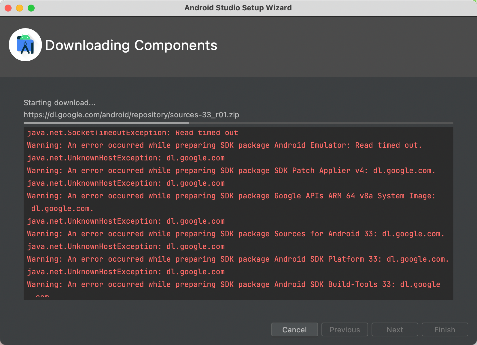Click the SocketTimeoutException line at top of log
Image resolution: width=477 pixels, height=345 pixels.
pos(132,133)
